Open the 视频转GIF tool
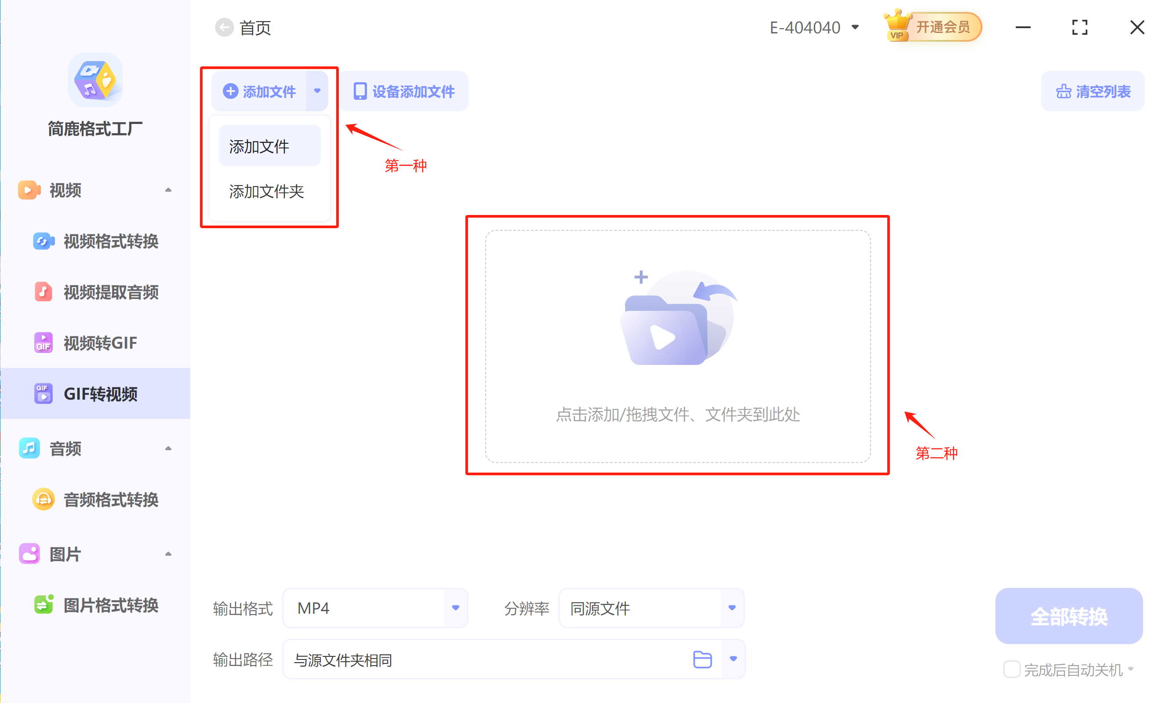The image size is (1165, 703). pos(100,343)
